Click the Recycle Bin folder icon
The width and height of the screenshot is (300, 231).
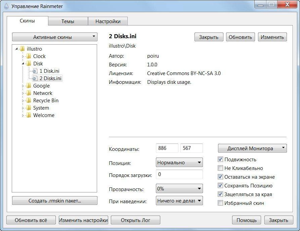(29, 101)
